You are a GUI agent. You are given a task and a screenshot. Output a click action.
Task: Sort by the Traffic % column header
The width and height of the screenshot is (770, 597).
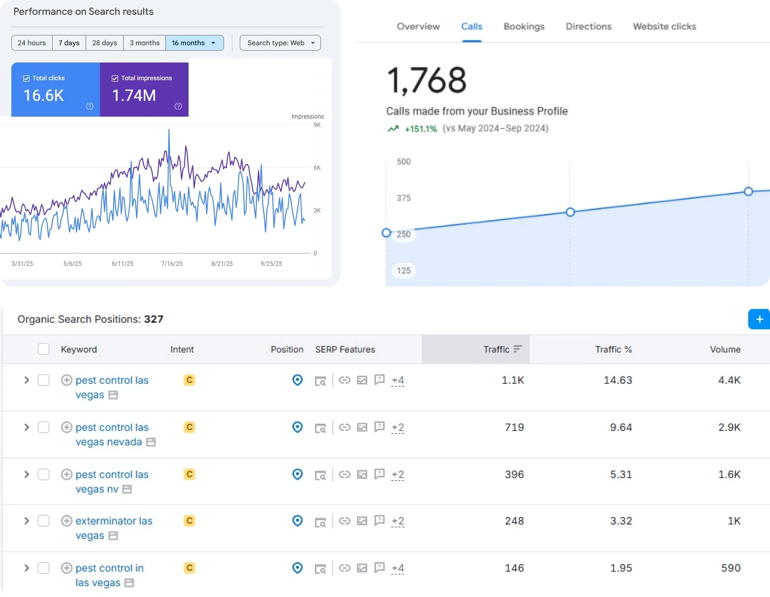pyautogui.click(x=613, y=349)
